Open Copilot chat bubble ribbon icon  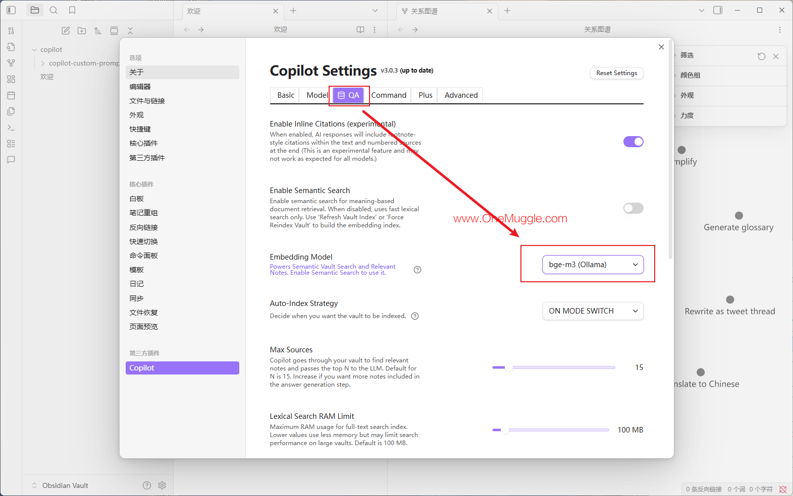(x=11, y=160)
